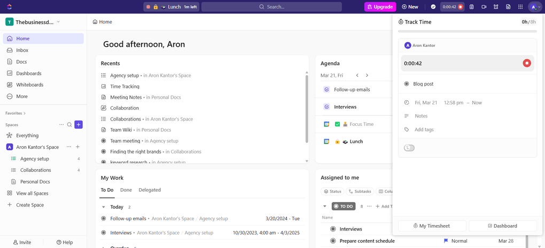Click the Inbox icon in the sidebar
Viewport: 545px width, 248px height.
tap(10, 50)
